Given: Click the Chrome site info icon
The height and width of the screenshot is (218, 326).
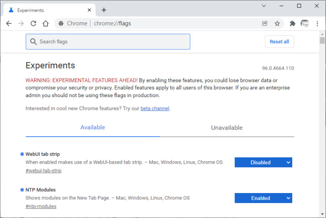Looking at the screenshot, I should 61,23.
